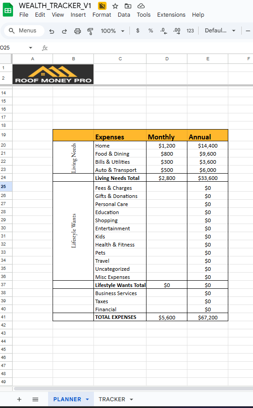Open the Insert menu
The height and width of the screenshot is (408, 253).
pos(78,15)
